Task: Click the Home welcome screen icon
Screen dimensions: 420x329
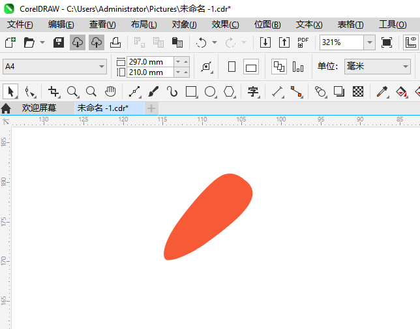Action: 6,108
